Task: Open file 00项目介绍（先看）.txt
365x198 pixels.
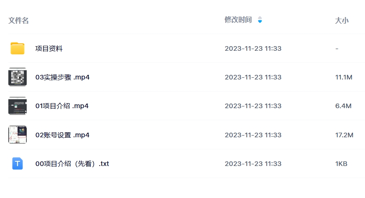Action: 72,164
